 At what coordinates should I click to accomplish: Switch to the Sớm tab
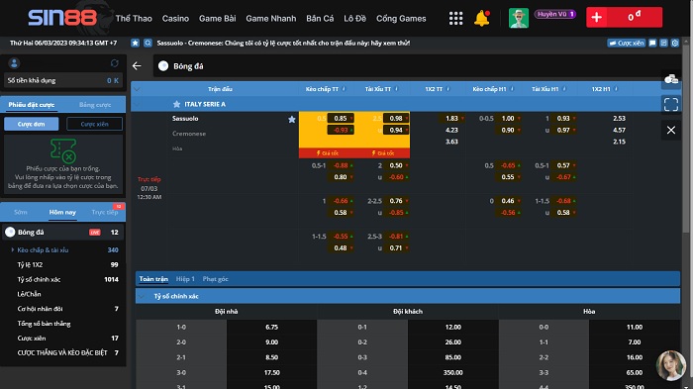pyautogui.click(x=21, y=212)
